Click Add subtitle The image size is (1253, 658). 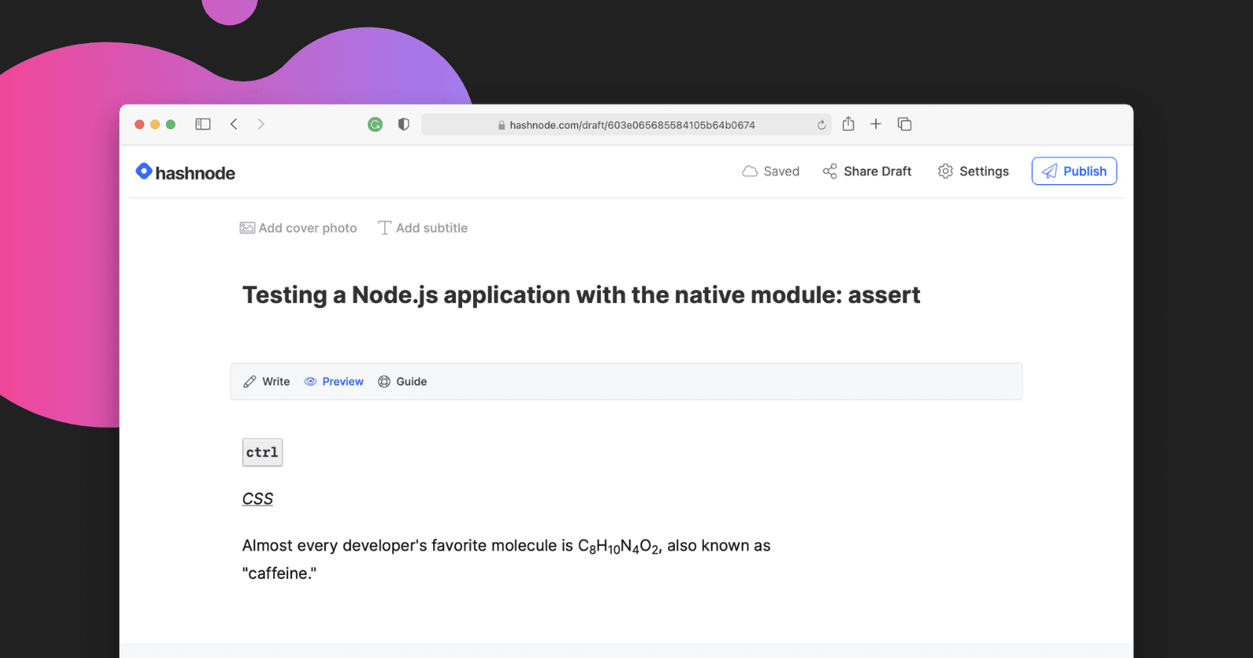click(x=423, y=228)
